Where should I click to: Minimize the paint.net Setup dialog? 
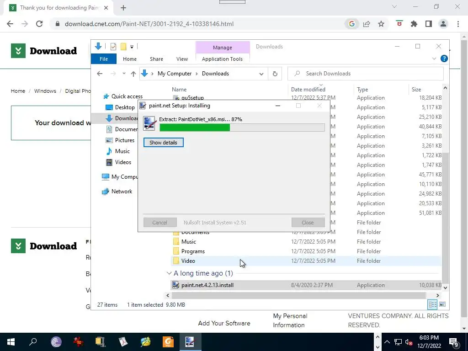[277, 106]
